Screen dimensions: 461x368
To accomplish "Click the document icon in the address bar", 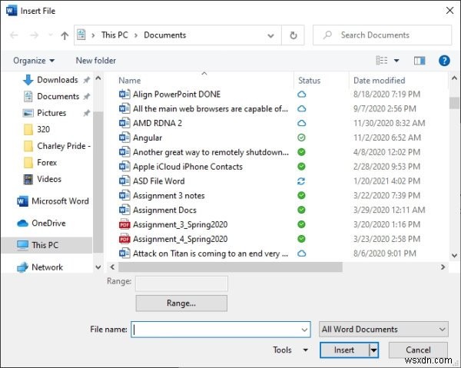I will coord(81,35).
